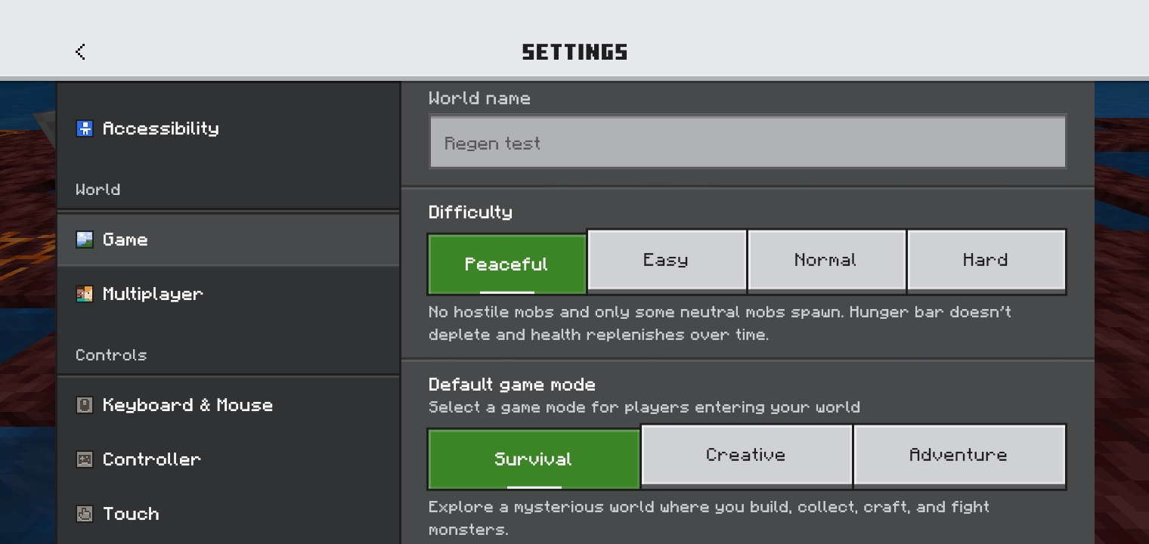This screenshot has height=544, width=1149.
Task: Click the Controller settings icon
Action: [85, 459]
